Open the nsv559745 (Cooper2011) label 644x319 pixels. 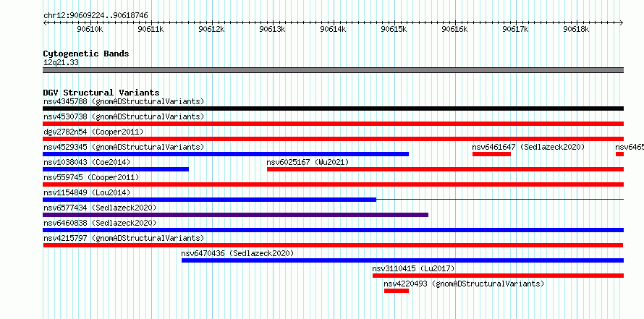[91, 177]
